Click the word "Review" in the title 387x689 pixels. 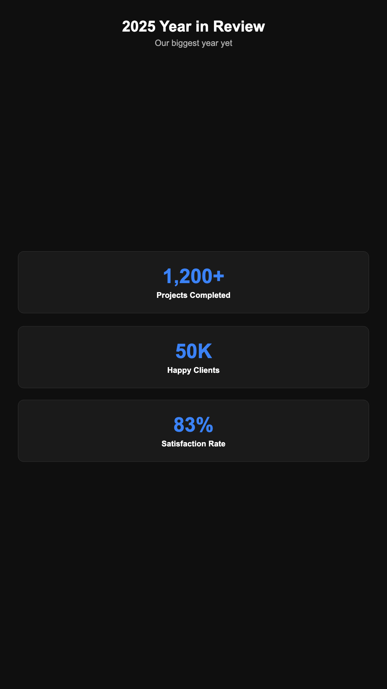click(x=239, y=27)
